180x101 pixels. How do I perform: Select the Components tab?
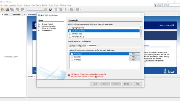point(92,45)
